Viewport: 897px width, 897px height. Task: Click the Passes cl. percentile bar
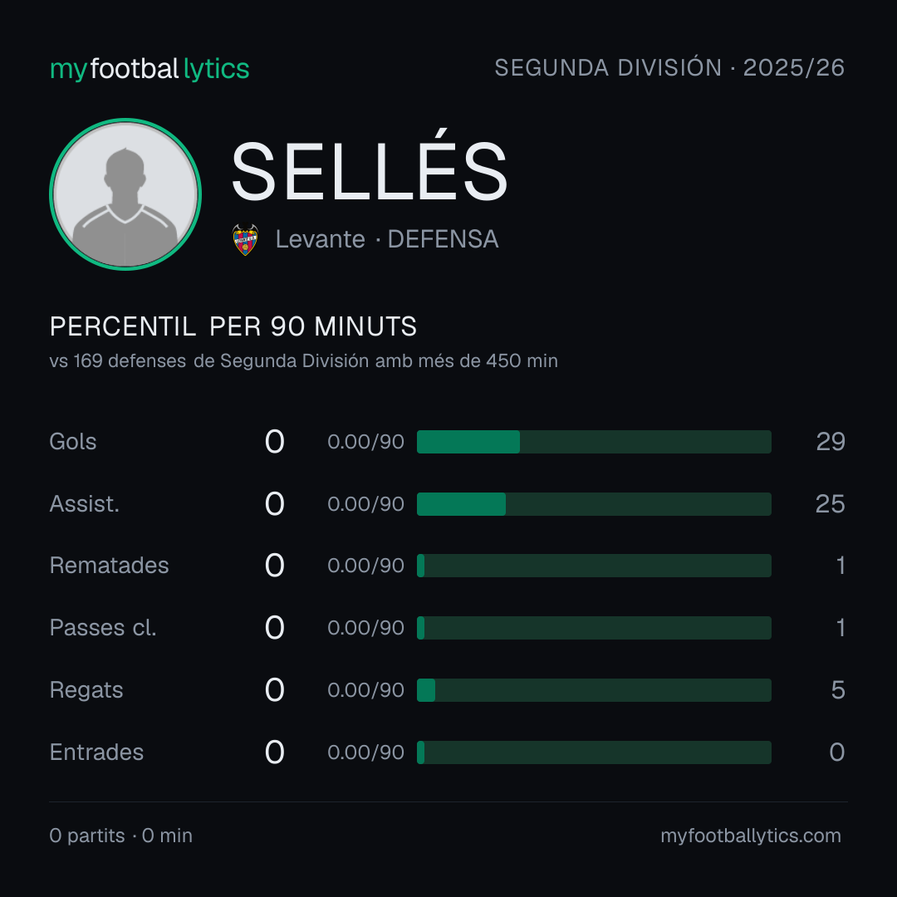[594, 628]
